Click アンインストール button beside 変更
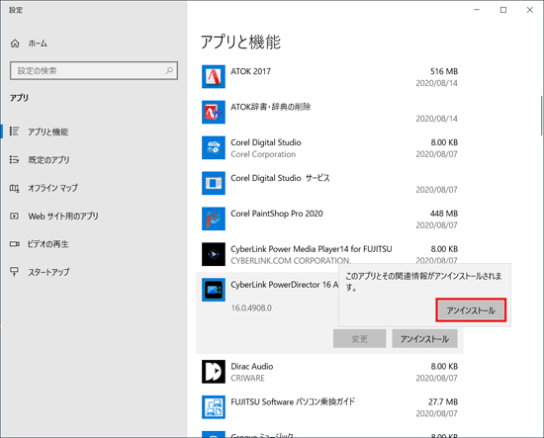Viewport: 544px width, 438px height. [x=424, y=338]
